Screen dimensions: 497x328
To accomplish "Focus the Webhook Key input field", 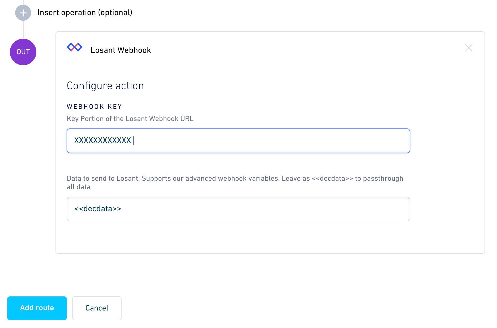I will (238, 141).
